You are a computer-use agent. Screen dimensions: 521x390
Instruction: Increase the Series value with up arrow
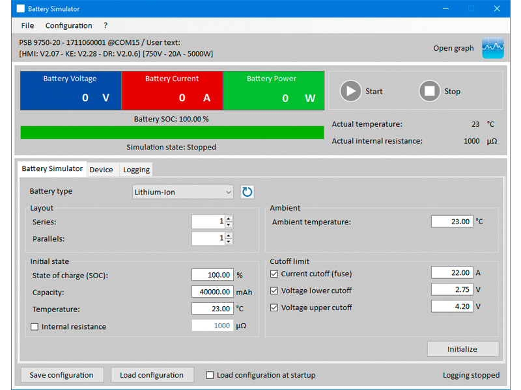(229, 218)
